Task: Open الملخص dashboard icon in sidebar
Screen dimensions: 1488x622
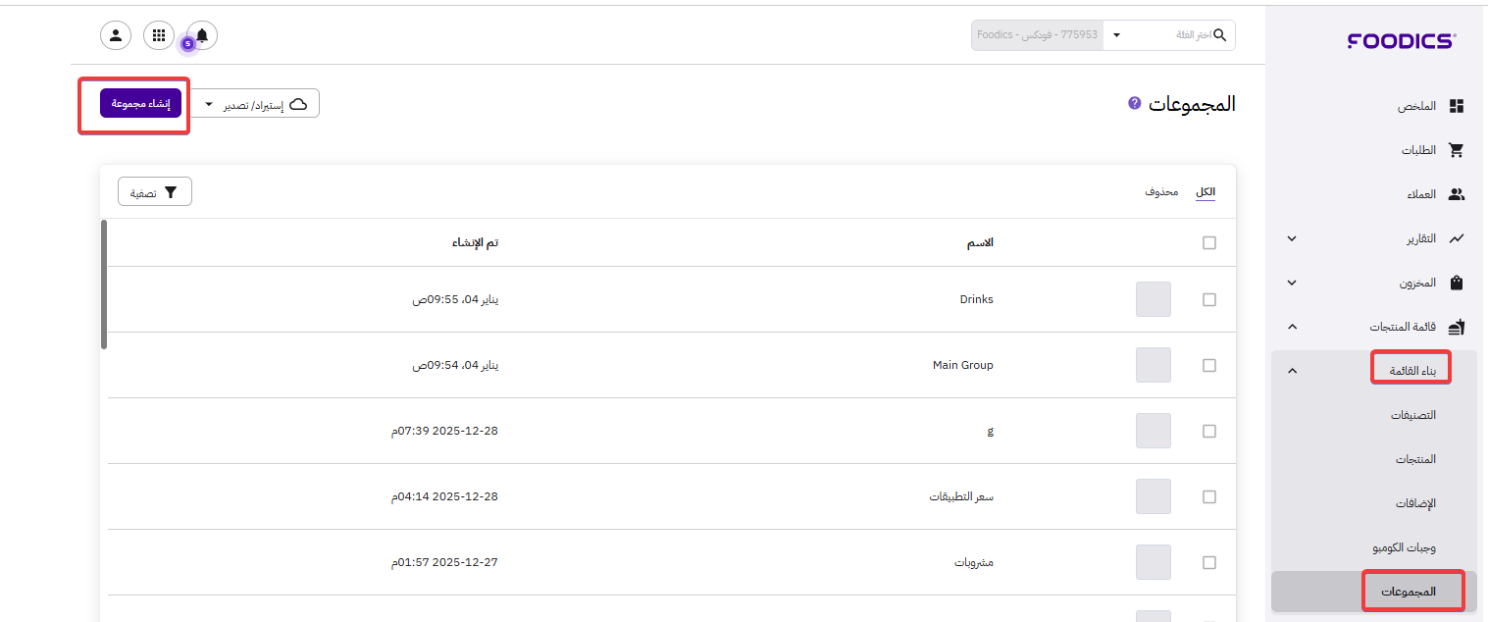Action: (1457, 106)
